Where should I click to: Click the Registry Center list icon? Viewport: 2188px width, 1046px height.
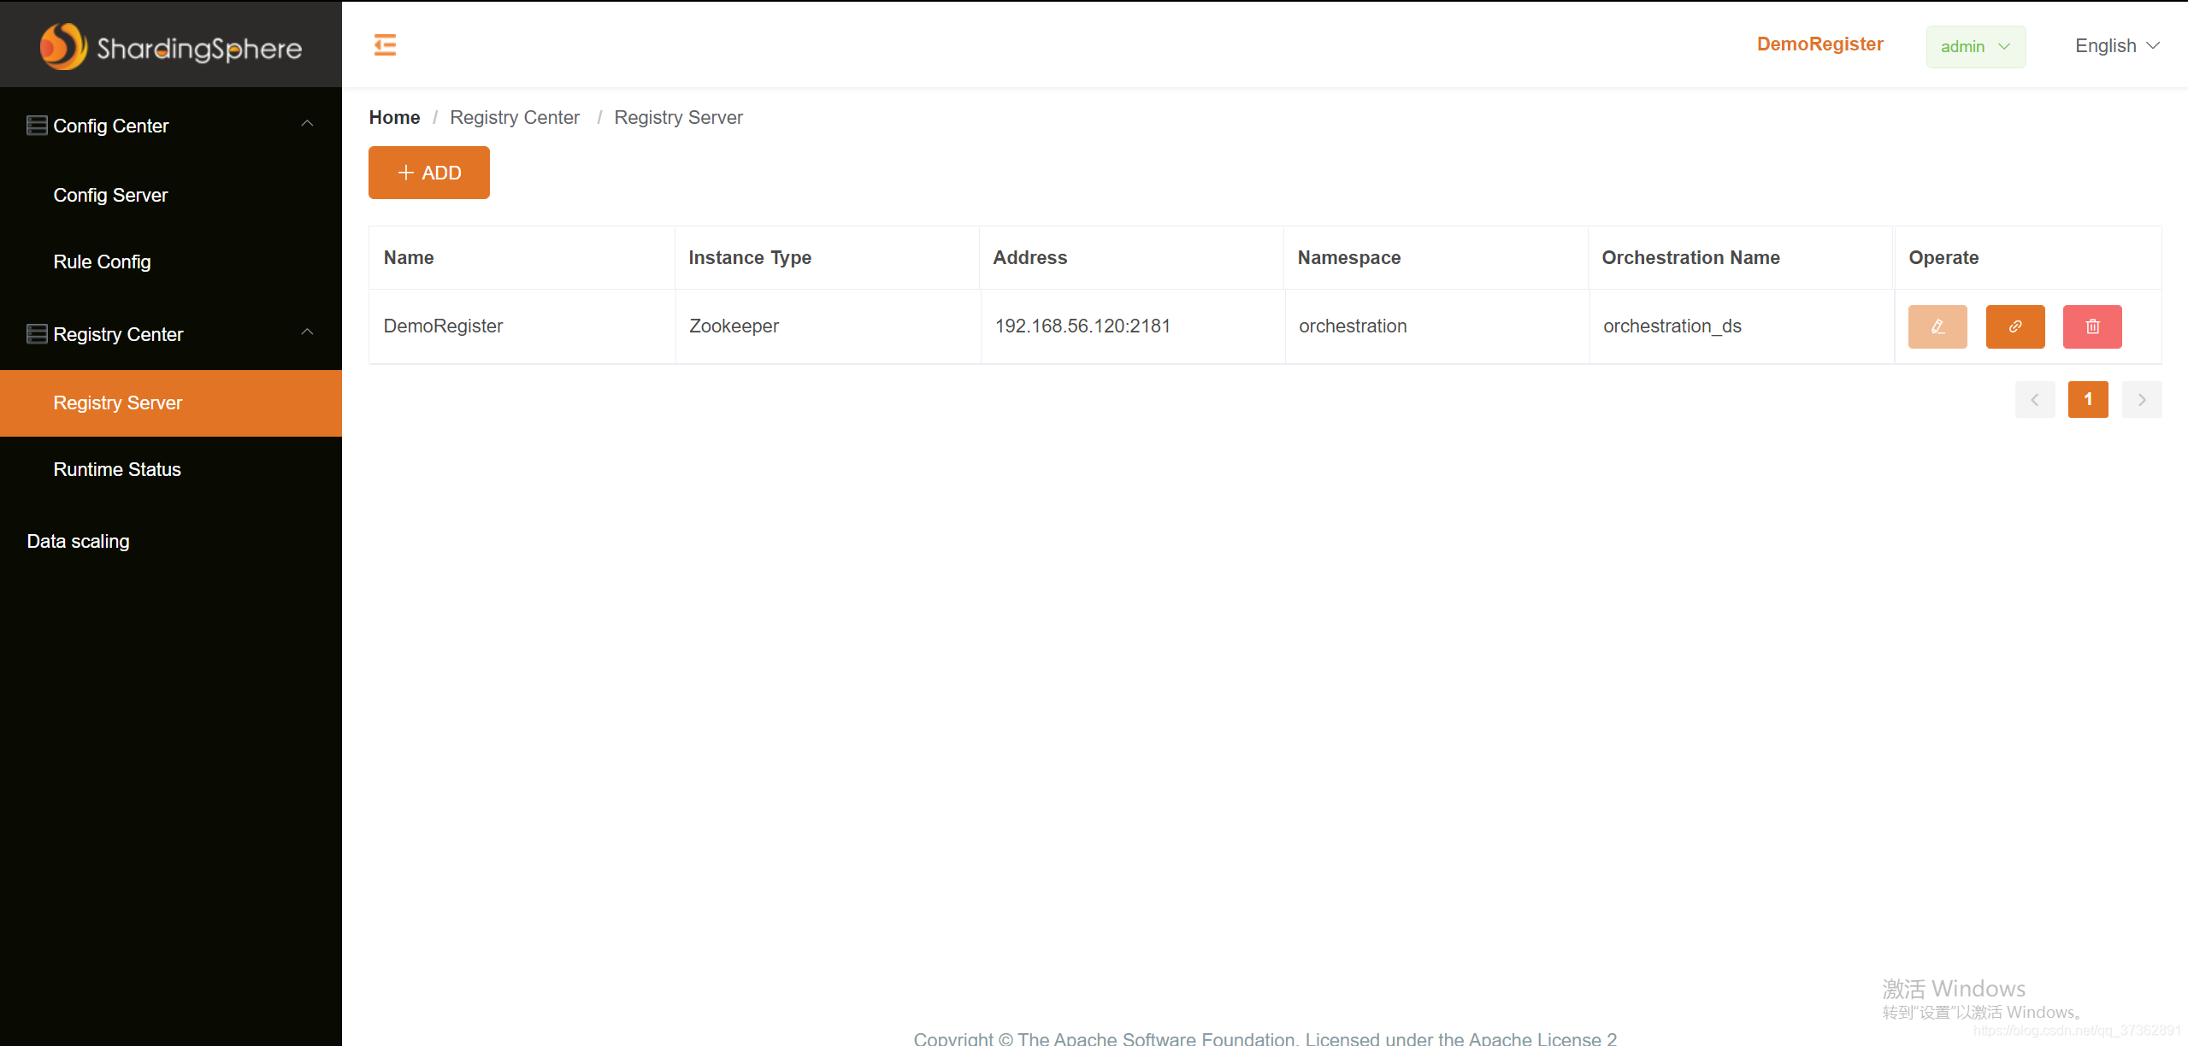click(x=37, y=334)
